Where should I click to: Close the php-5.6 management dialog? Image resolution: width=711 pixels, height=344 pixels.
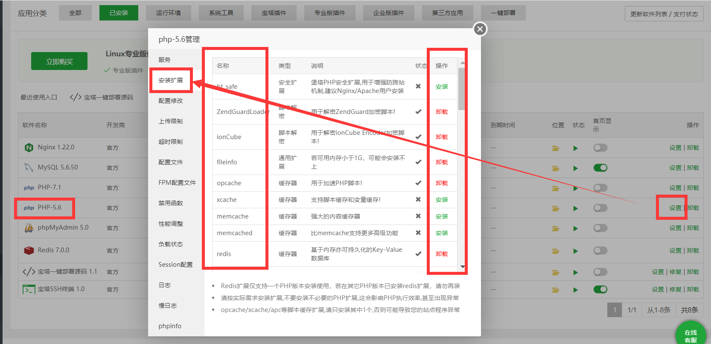click(x=480, y=29)
